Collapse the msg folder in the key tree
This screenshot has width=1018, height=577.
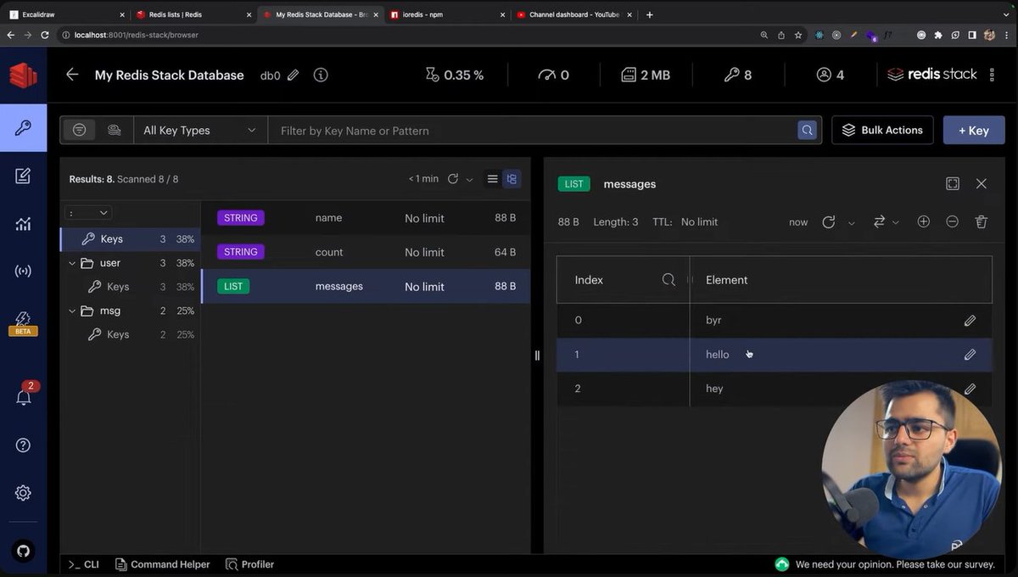coord(72,311)
